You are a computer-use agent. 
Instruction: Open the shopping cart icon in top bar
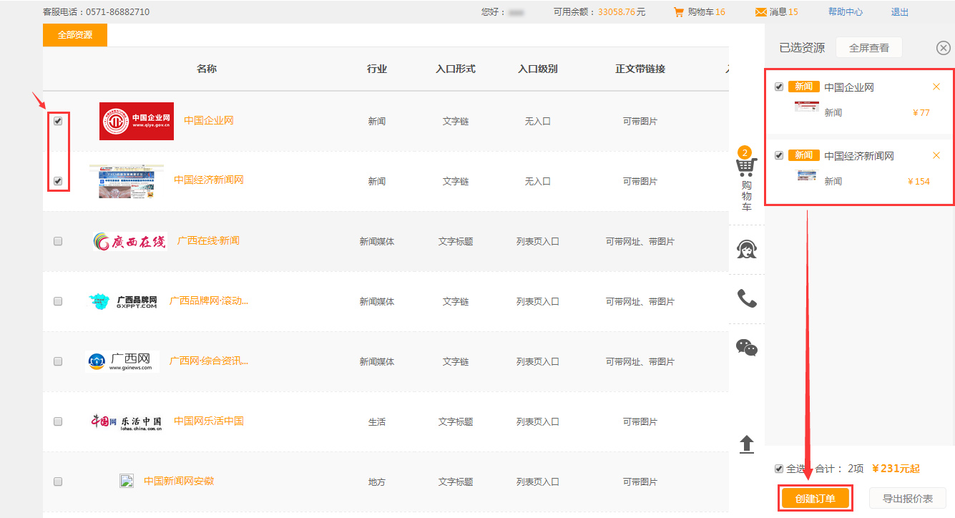[679, 12]
